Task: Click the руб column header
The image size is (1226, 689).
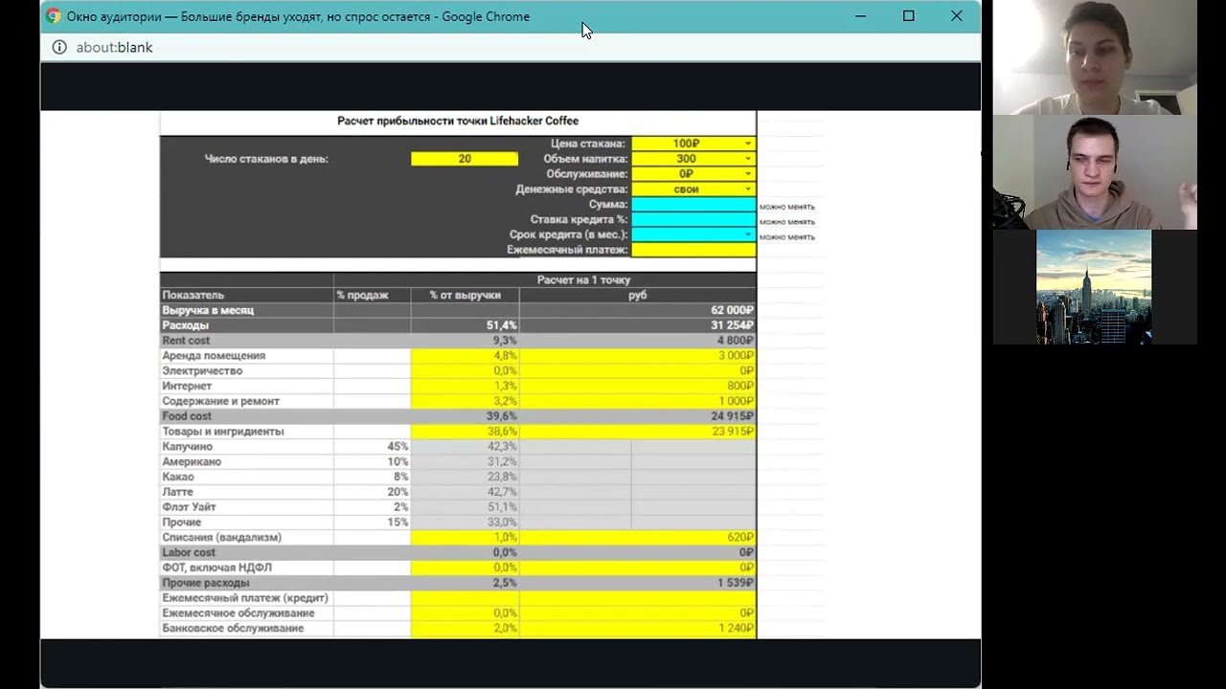Action: [x=637, y=296]
